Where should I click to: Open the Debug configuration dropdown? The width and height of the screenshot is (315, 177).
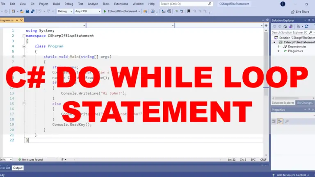65,11
